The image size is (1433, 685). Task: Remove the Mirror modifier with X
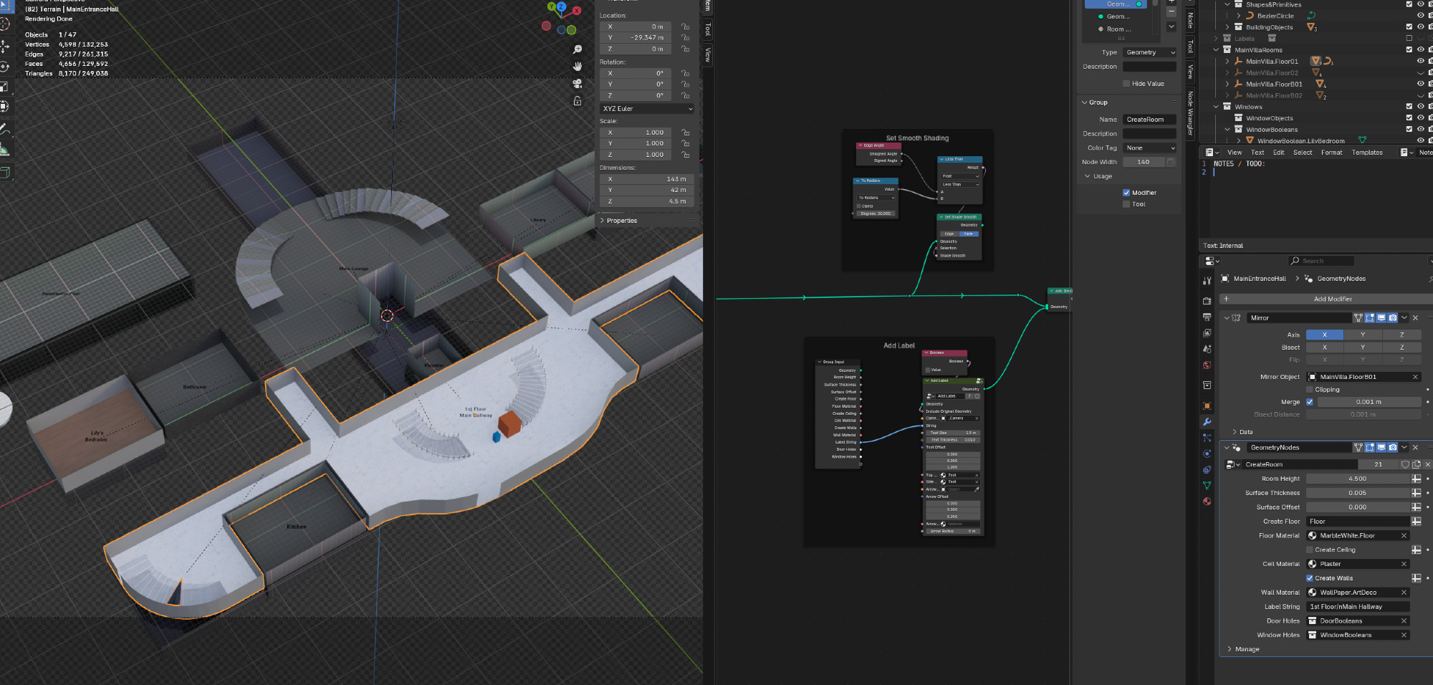click(1415, 317)
